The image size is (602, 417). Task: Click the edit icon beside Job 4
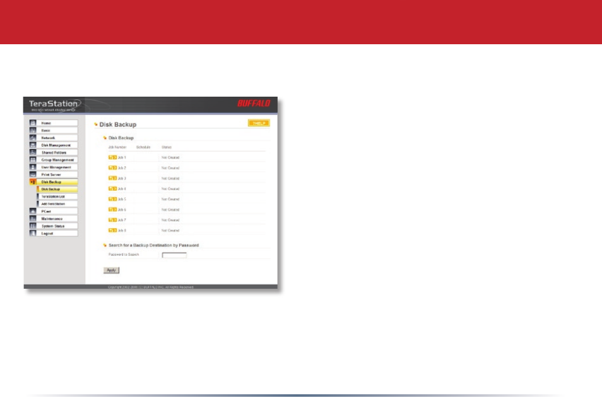click(x=112, y=188)
